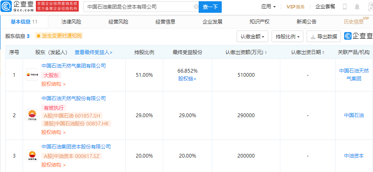The height and width of the screenshot is (172, 373).
Task: Switch to 企业发展 tab
Action: point(212,22)
